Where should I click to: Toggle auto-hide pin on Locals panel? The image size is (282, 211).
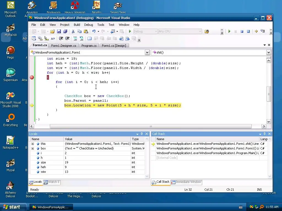142,134
